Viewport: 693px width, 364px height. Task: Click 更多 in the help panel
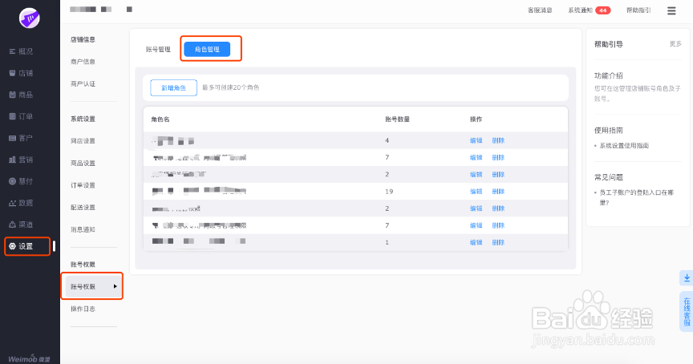coord(675,44)
